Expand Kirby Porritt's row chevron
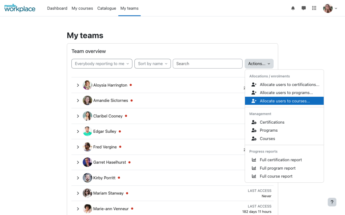 pyautogui.click(x=78, y=178)
